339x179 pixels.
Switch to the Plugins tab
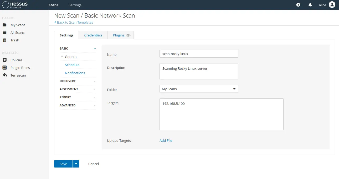click(121, 35)
